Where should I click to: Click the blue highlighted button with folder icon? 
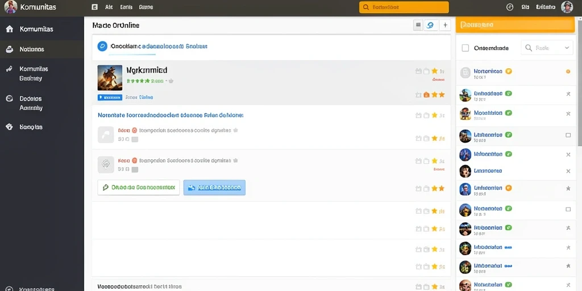[x=214, y=188]
